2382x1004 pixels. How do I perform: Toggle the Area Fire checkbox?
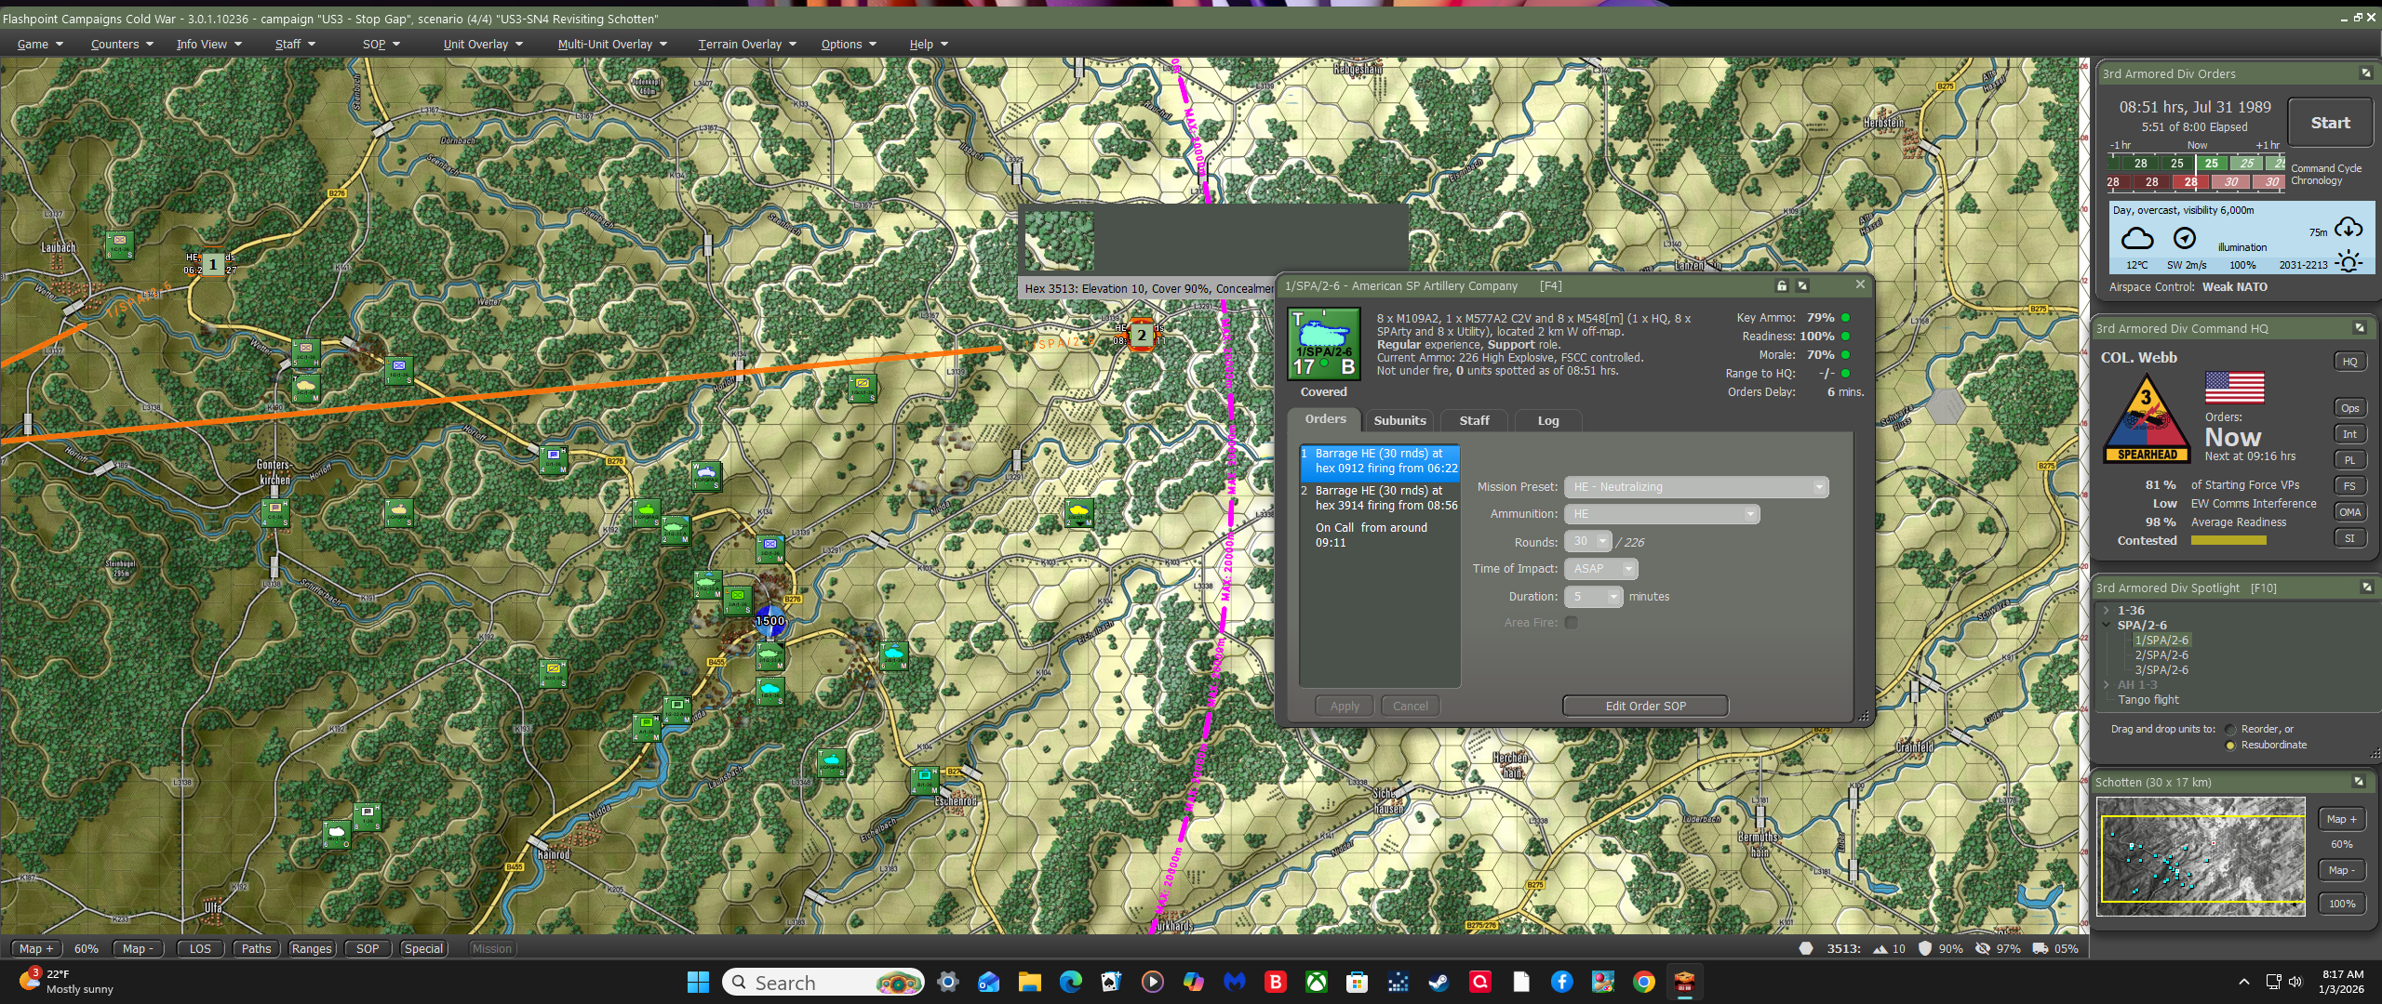click(1572, 623)
